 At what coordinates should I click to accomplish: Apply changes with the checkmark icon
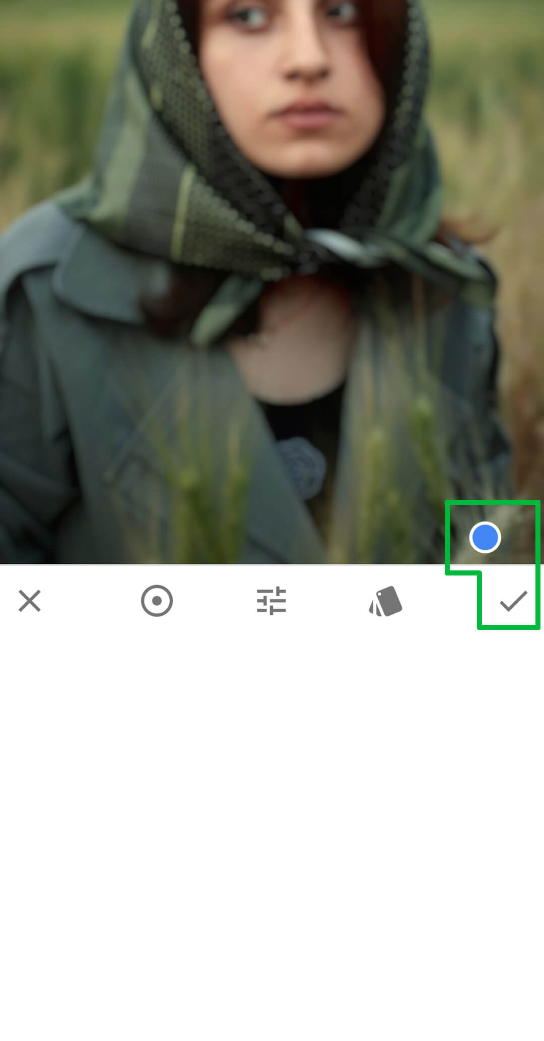[513, 601]
